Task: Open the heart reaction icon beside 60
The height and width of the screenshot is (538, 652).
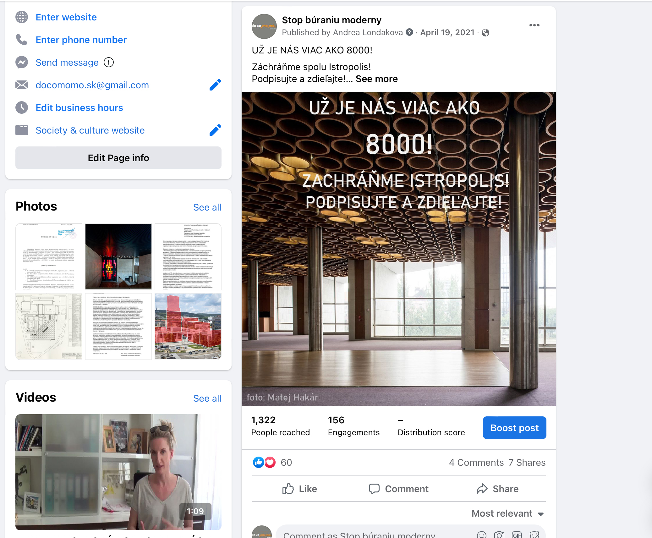Action: pyautogui.click(x=270, y=462)
